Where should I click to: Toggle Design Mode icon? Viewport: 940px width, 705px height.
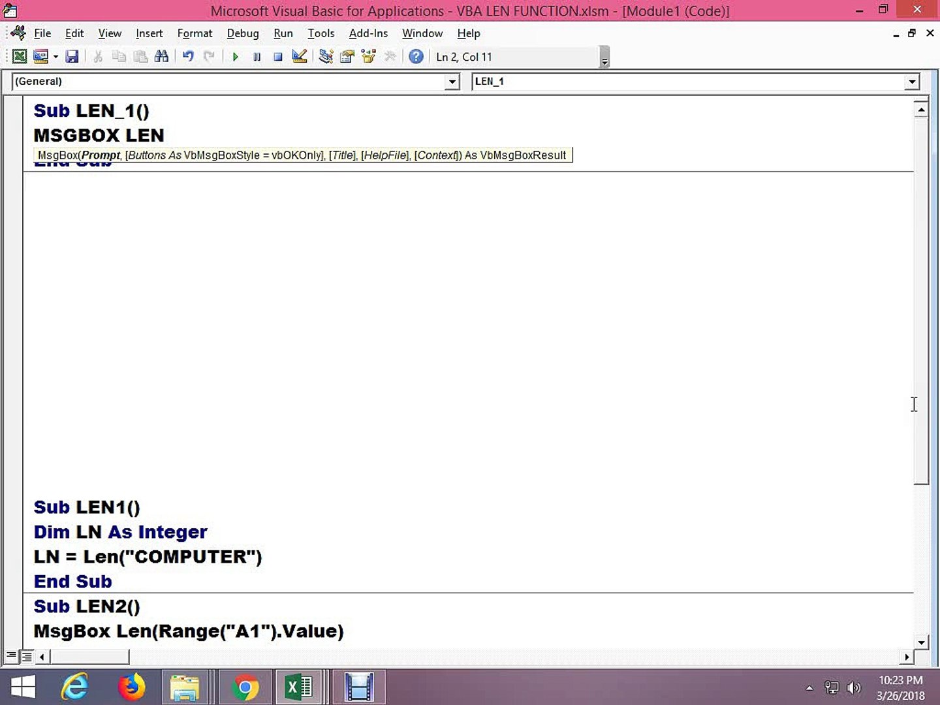pyautogui.click(x=299, y=57)
